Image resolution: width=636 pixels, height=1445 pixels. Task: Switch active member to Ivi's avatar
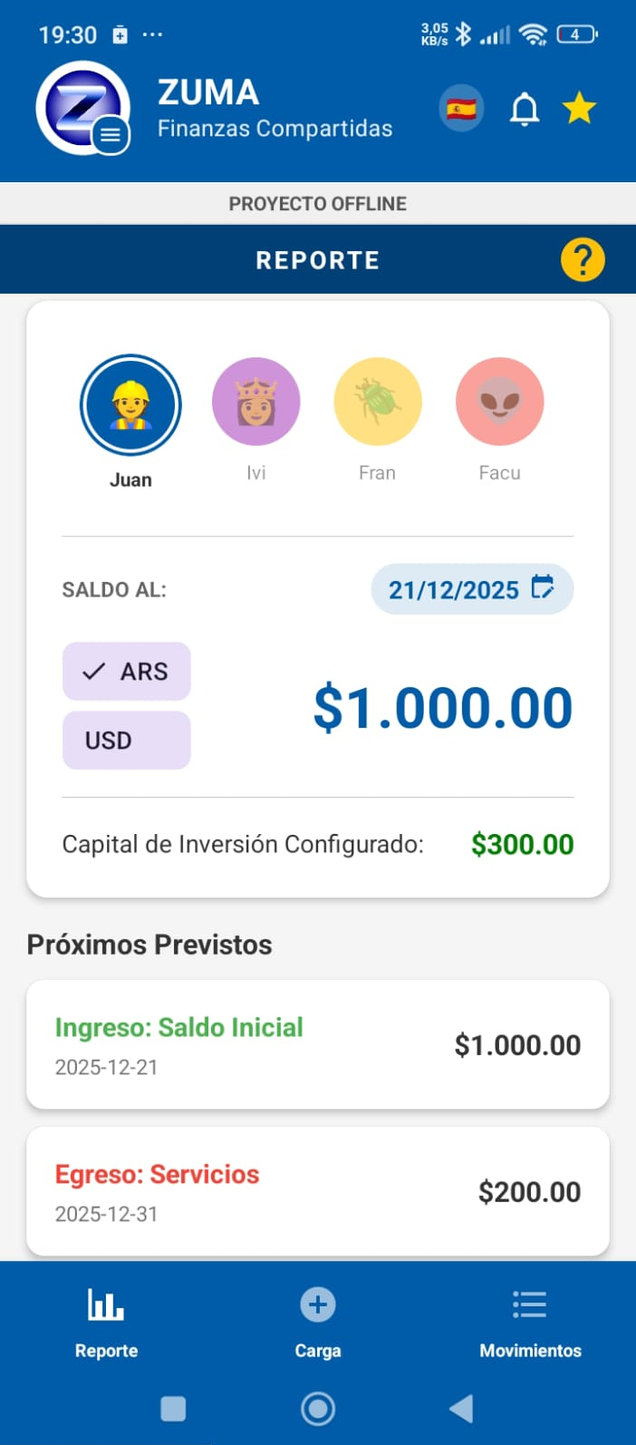[x=255, y=401]
